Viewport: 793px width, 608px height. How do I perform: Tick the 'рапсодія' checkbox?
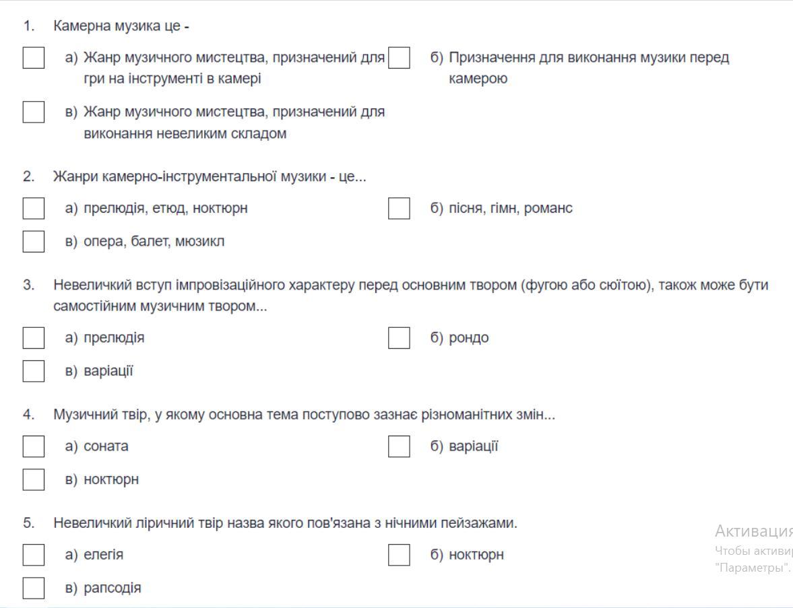tap(34, 588)
